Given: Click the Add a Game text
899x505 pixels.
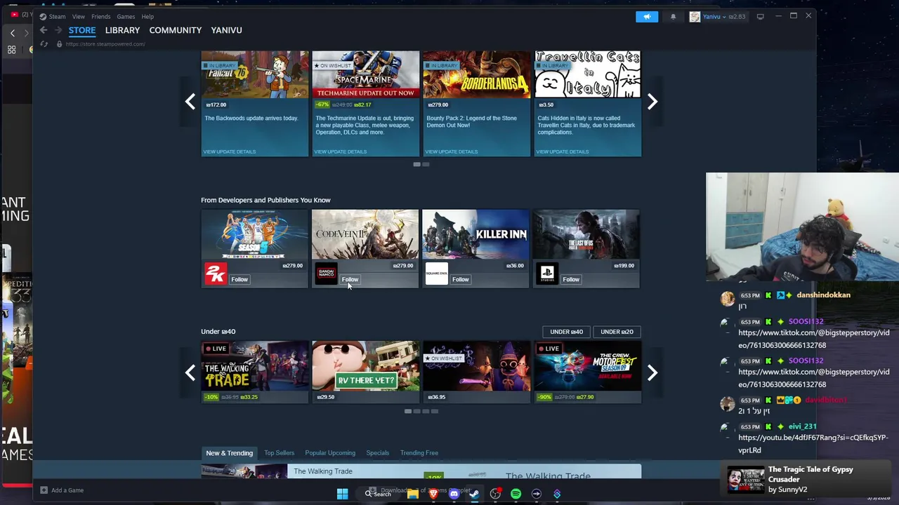Looking at the screenshot, I should click(67, 490).
